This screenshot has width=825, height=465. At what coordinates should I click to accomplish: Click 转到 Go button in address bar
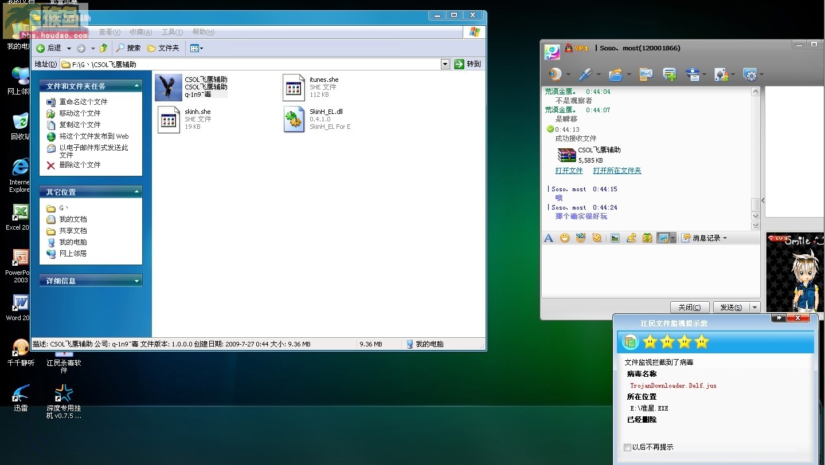[x=467, y=64]
